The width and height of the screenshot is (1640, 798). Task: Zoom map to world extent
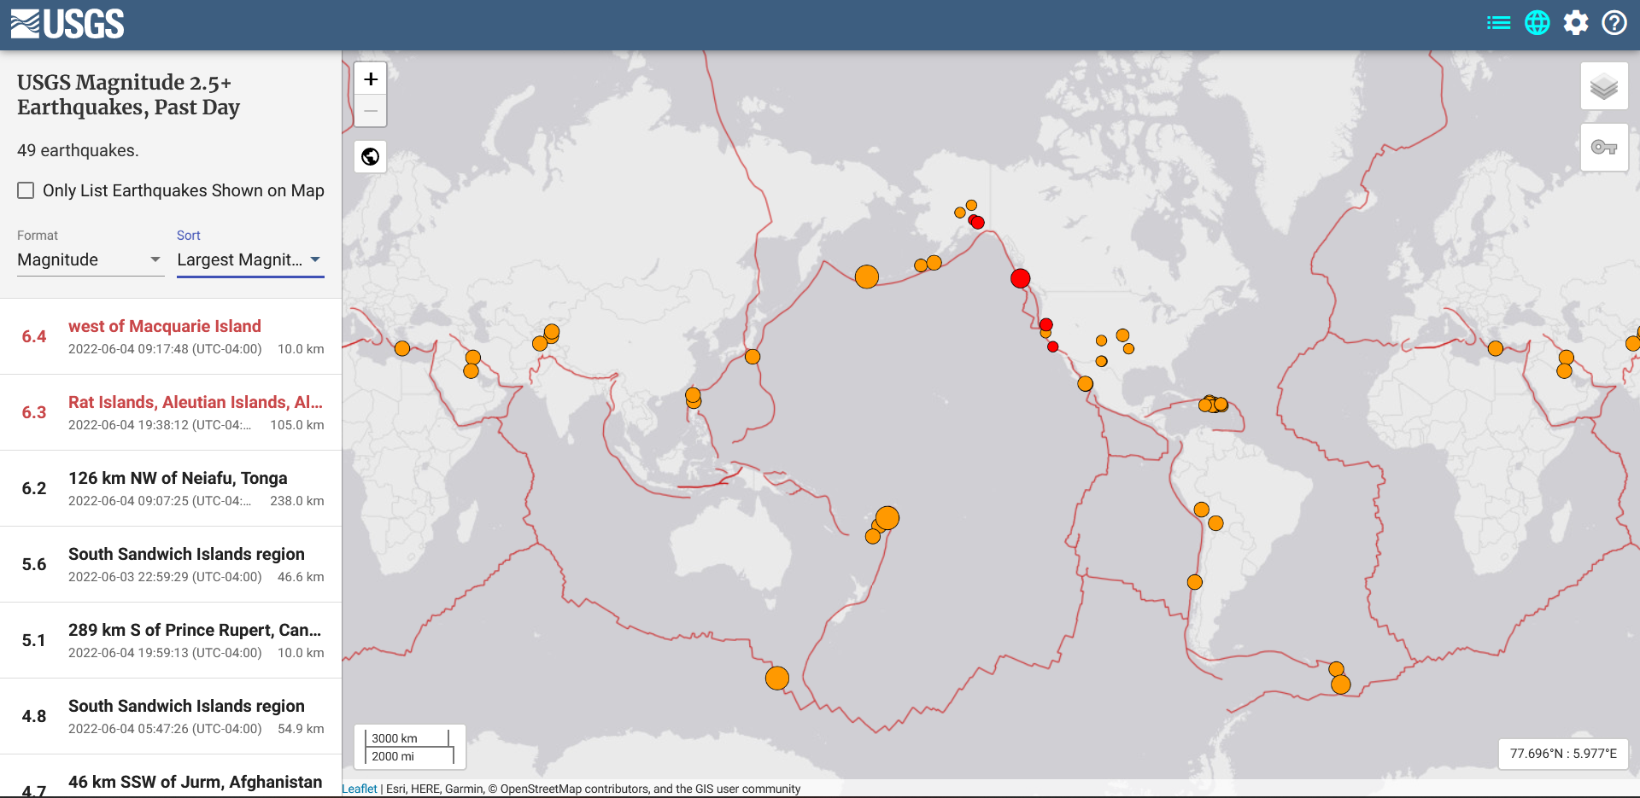pyautogui.click(x=371, y=157)
